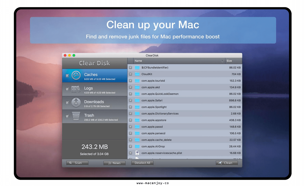305x186 pixels.
Task: Open the Trash category
Action: 95,117
